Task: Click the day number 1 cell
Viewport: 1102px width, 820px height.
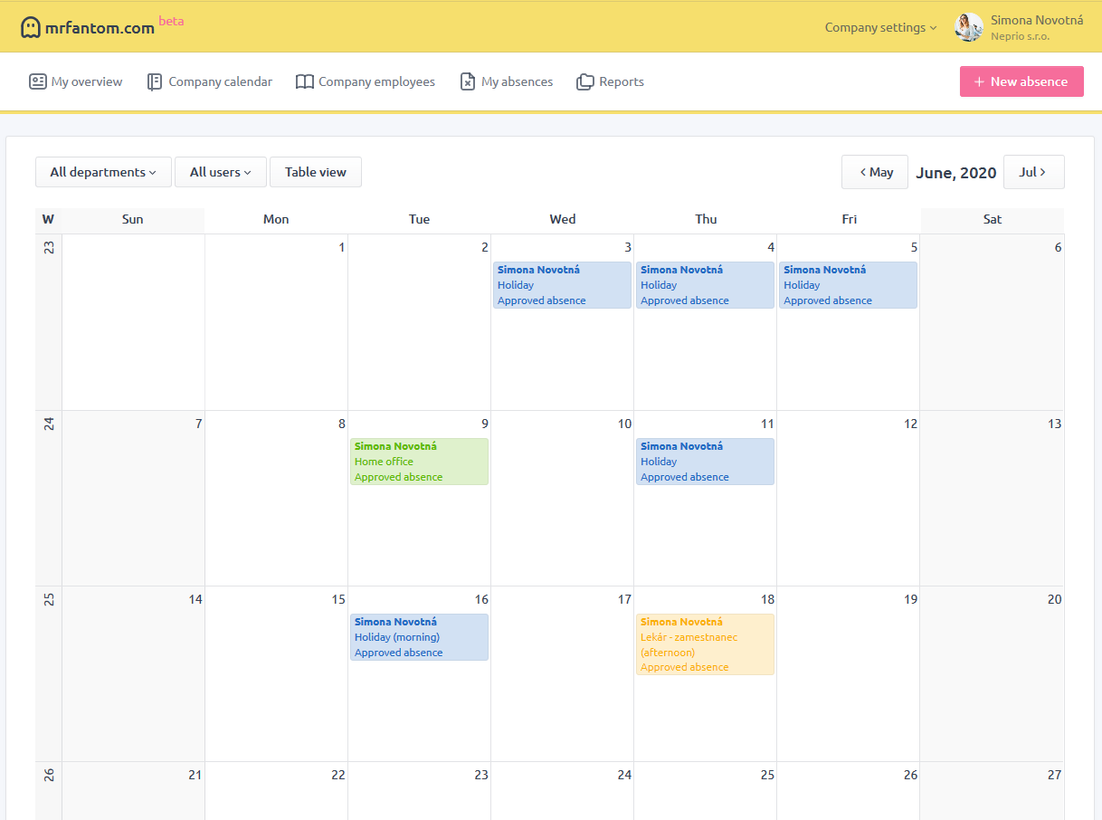Action: point(276,321)
